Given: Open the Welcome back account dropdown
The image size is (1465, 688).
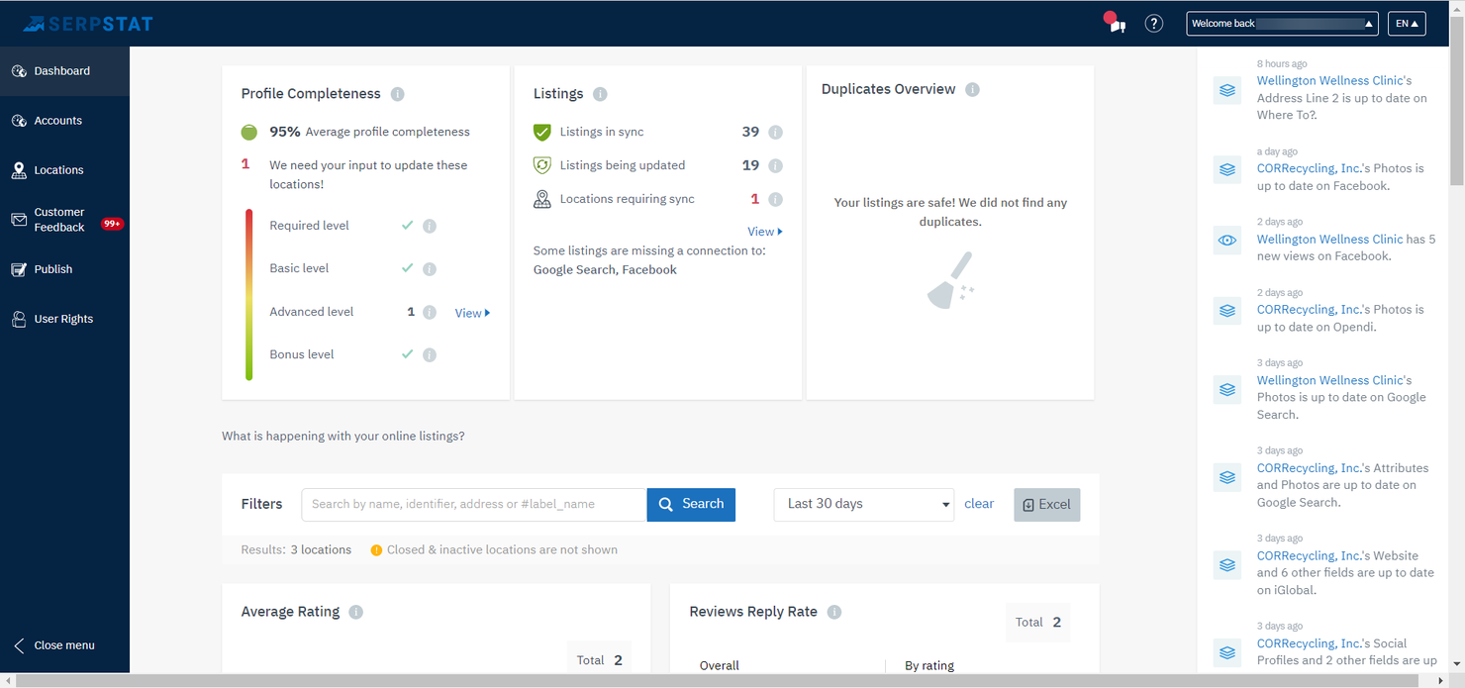Looking at the screenshot, I should 1282,24.
